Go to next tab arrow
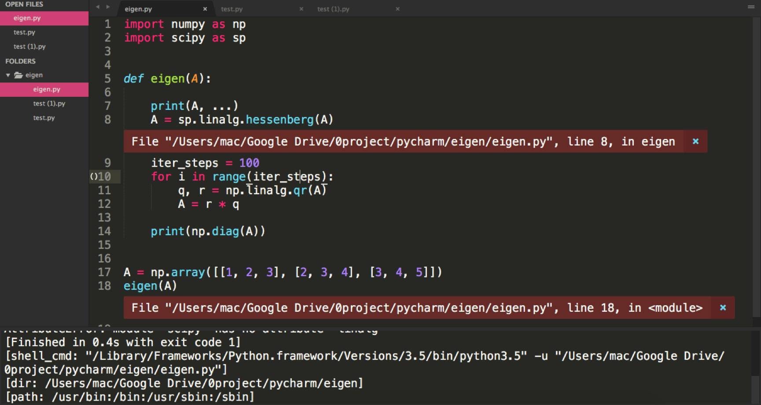 [108, 7]
